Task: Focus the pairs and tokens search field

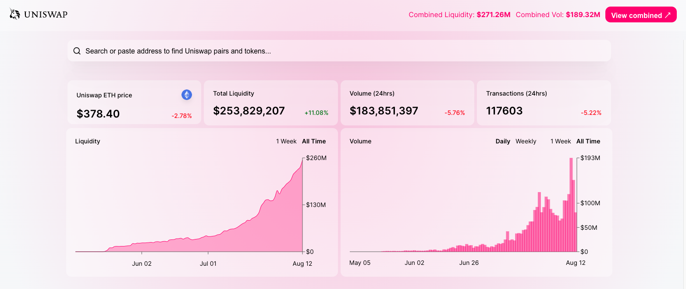Action: tap(339, 51)
